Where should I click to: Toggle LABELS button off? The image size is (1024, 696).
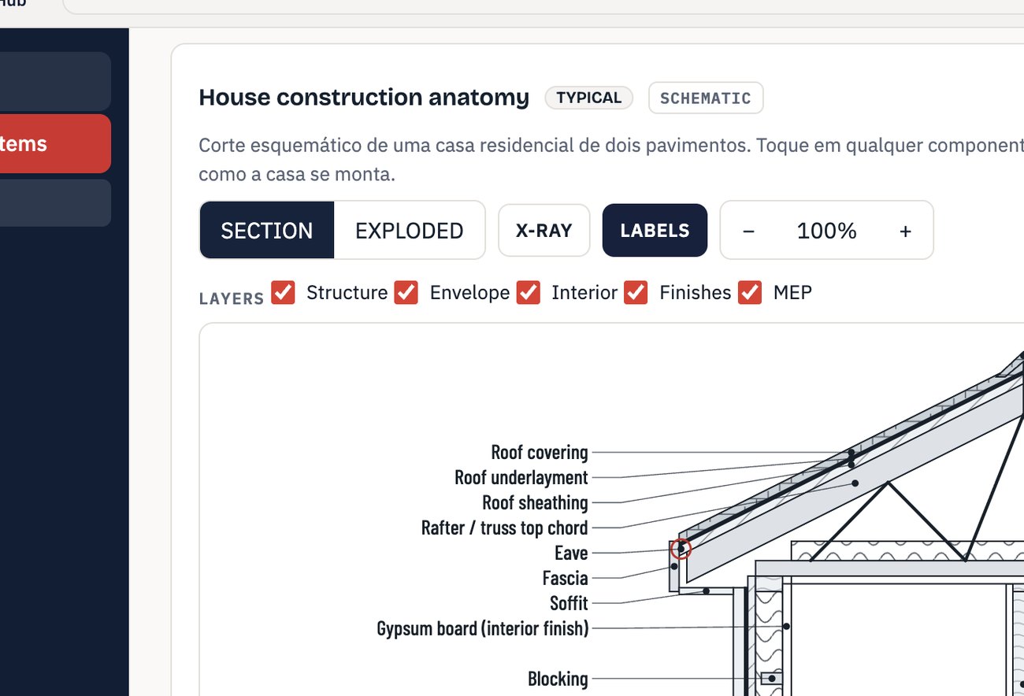[655, 230]
